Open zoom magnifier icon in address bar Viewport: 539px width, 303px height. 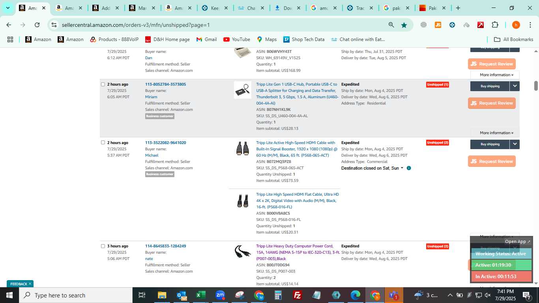pyautogui.click(x=391, y=25)
